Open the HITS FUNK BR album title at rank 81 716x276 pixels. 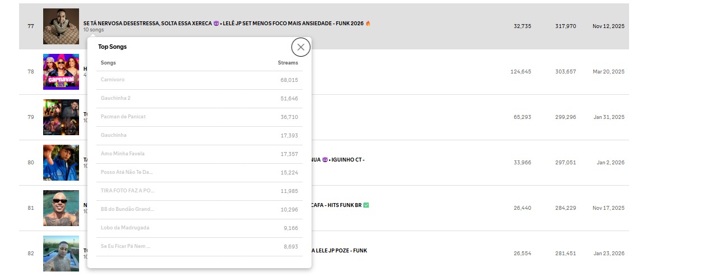340,205
